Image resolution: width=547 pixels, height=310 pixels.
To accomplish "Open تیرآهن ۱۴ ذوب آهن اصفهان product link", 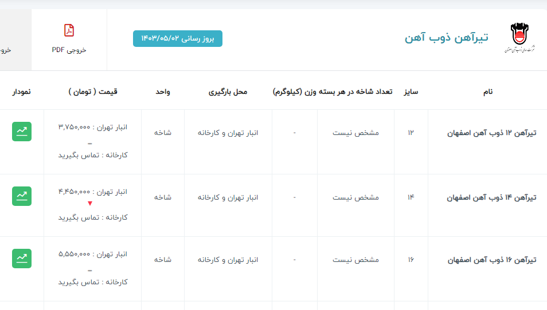I will (x=491, y=197).
